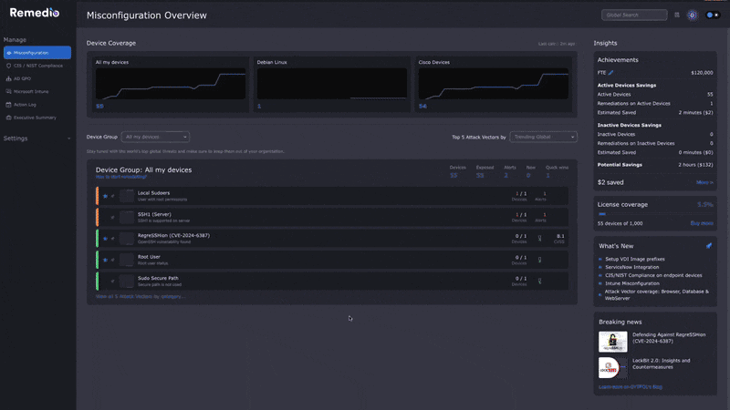The height and width of the screenshot is (410, 730).
Task: Open the ServiceNow Integration news item
Action: click(x=631, y=267)
